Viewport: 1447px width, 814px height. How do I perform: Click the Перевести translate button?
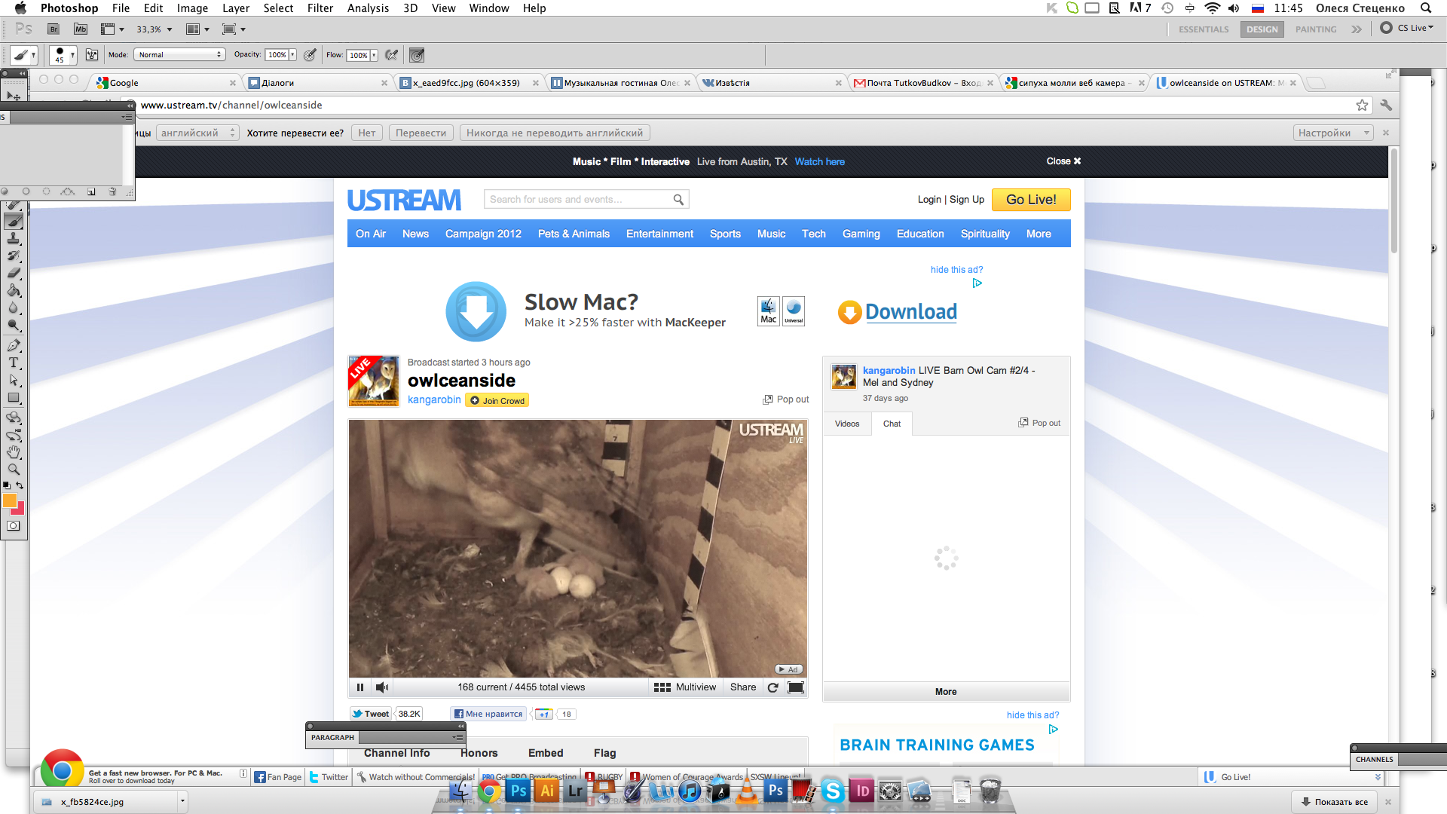[x=421, y=133]
